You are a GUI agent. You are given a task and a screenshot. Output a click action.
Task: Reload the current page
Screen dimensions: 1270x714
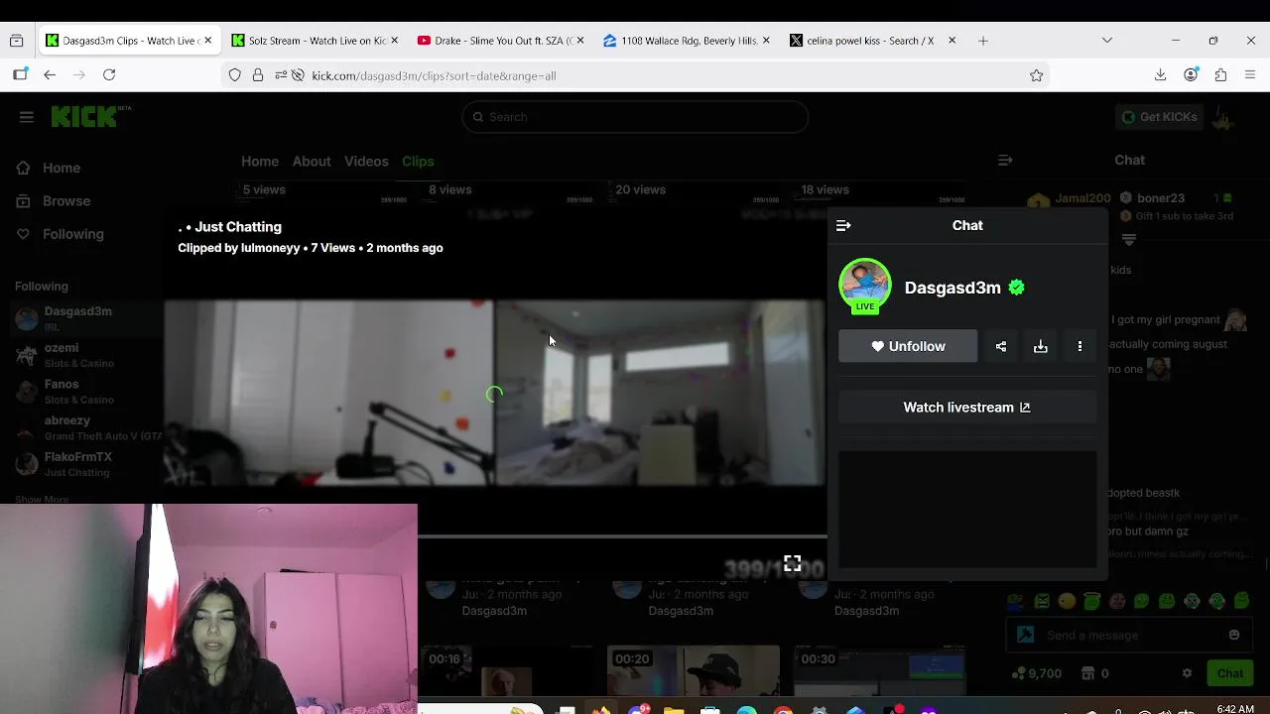point(109,75)
